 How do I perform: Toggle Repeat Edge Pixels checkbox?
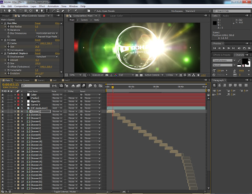click(36, 37)
